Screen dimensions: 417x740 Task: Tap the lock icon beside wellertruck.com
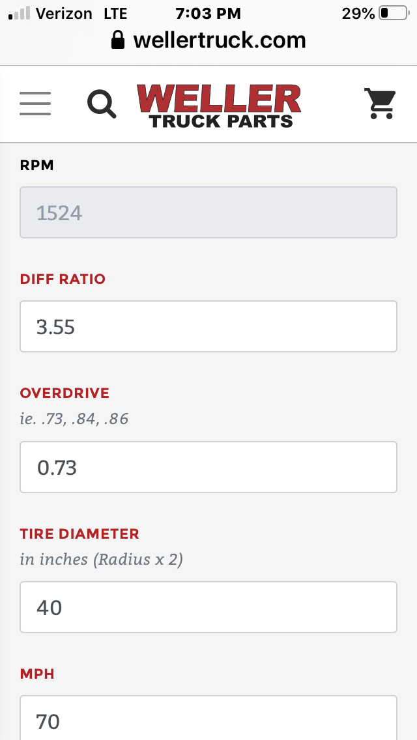coord(117,40)
